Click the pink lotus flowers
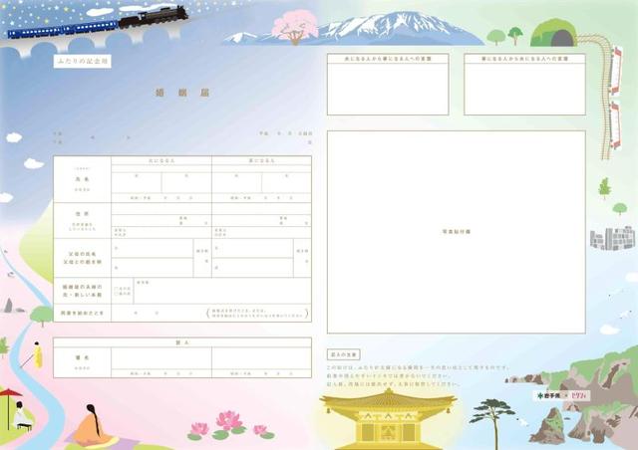Viewport: 638px width, 450px height. [230, 424]
